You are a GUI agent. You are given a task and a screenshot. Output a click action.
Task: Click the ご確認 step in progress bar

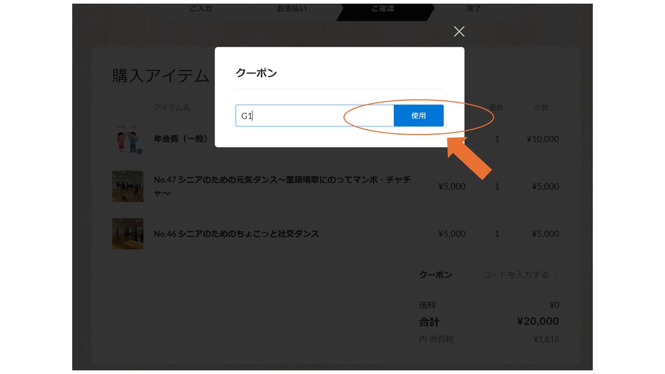point(382,9)
